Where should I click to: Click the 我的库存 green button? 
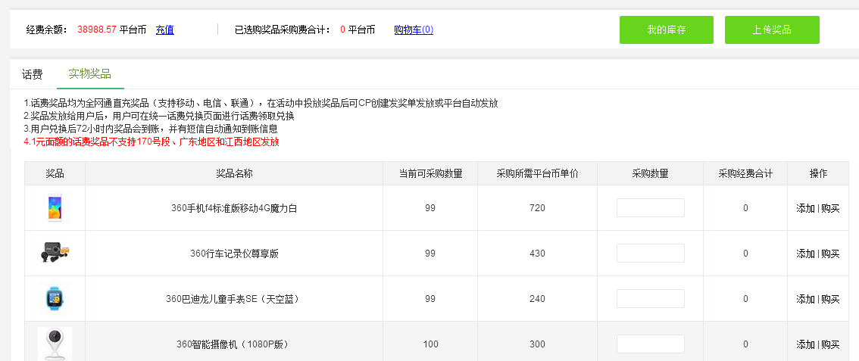point(666,30)
